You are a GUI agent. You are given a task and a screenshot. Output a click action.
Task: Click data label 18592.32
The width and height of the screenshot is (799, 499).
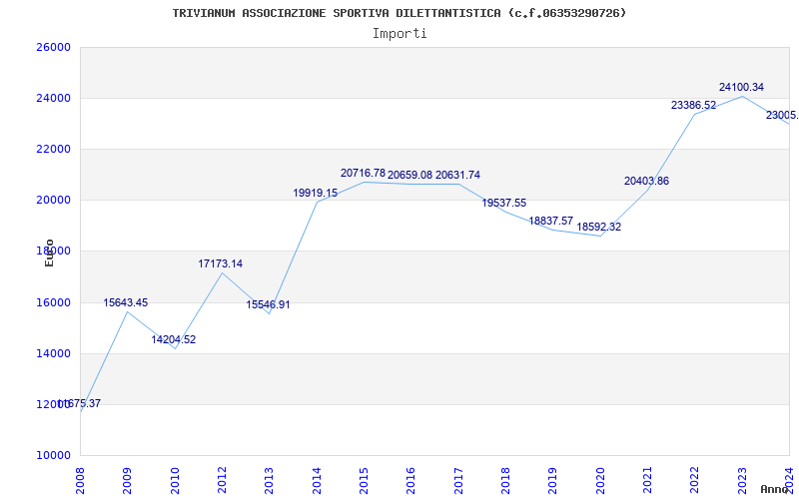click(x=598, y=228)
